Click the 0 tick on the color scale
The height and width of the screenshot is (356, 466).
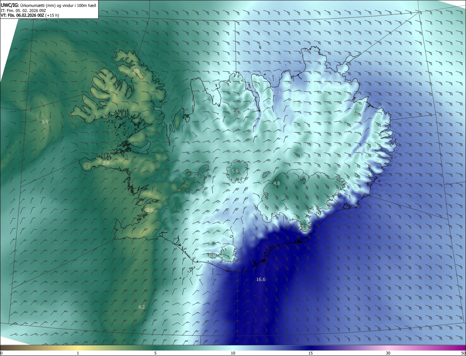tap(1, 353)
